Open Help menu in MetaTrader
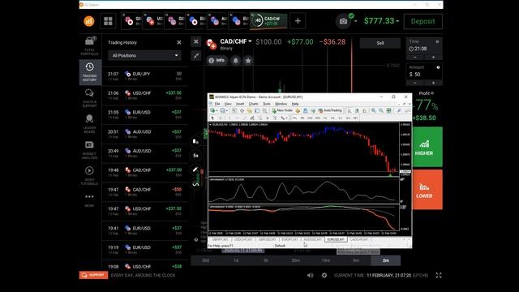The width and height of the screenshot is (519, 292). coord(295,104)
